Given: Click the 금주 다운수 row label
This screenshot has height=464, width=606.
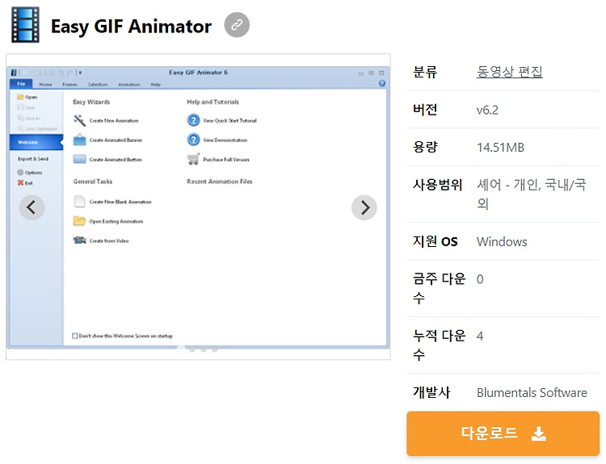Looking at the screenshot, I should pyautogui.click(x=439, y=288).
